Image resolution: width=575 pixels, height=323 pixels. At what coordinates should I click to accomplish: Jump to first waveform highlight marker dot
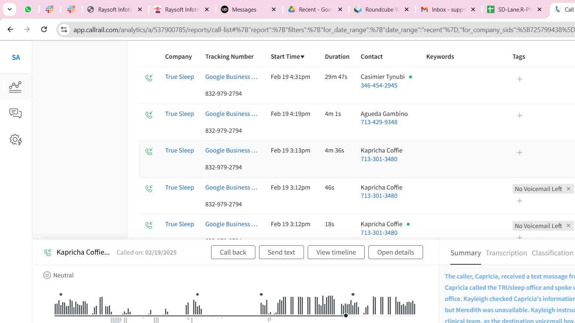pos(61,295)
